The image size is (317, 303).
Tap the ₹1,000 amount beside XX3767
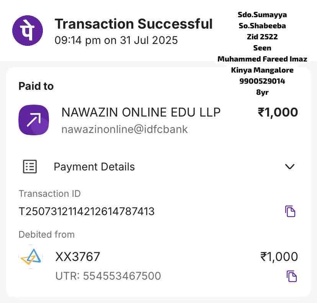point(279,257)
